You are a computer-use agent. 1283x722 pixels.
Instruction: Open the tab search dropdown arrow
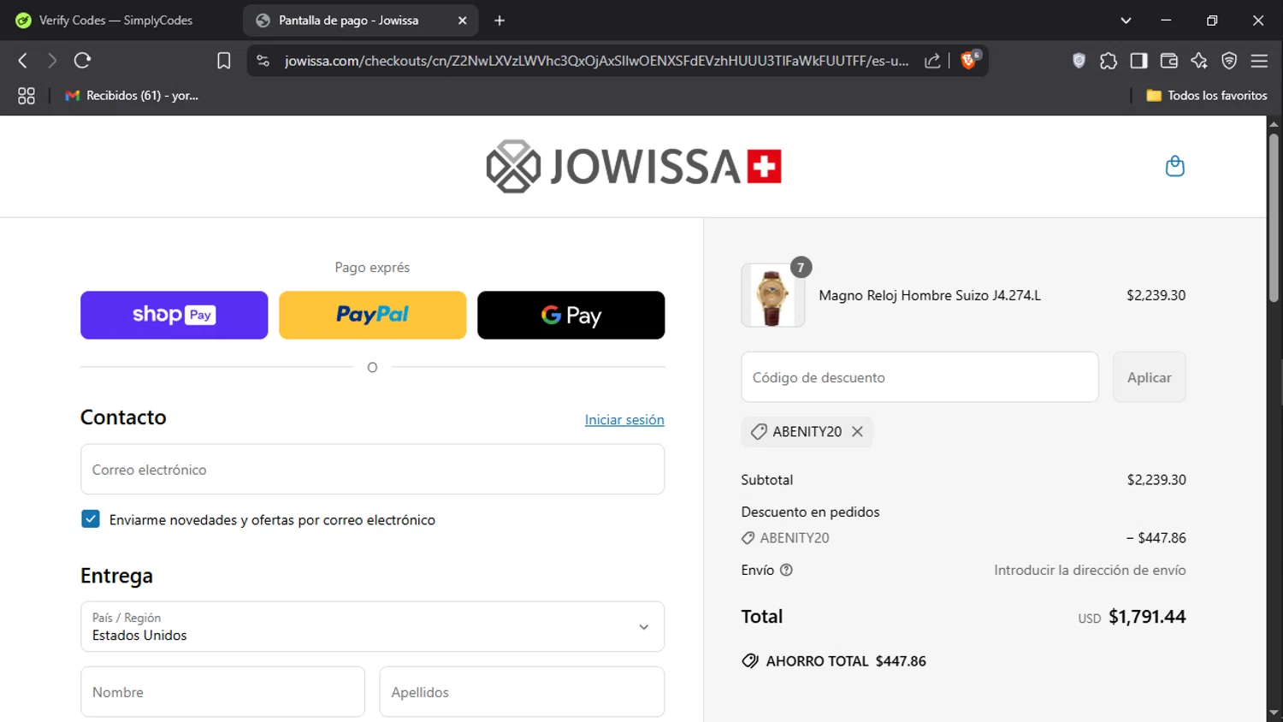[1126, 21]
